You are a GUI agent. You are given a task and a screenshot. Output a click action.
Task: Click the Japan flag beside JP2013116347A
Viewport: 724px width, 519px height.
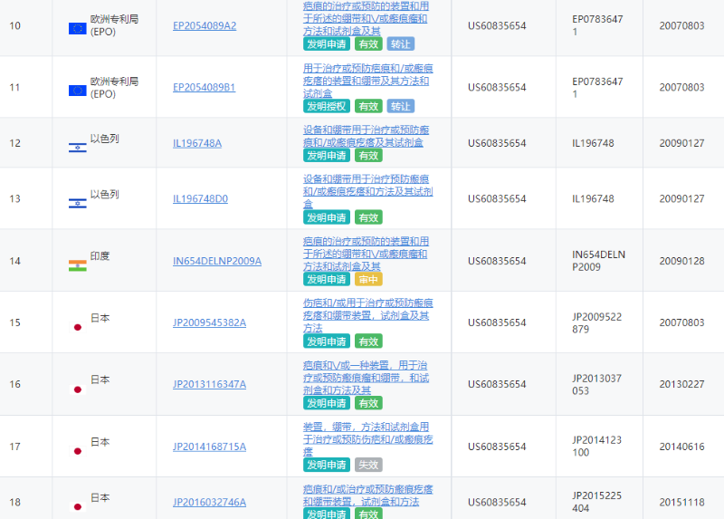pos(77,388)
